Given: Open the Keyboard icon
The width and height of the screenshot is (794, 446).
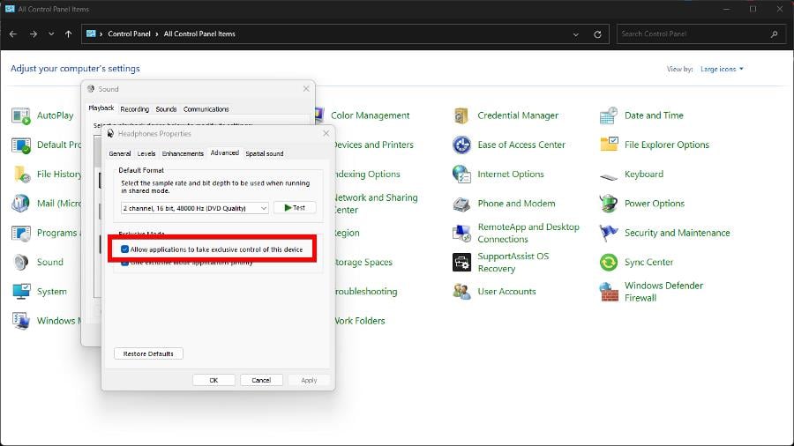Looking at the screenshot, I should pyautogui.click(x=608, y=175).
